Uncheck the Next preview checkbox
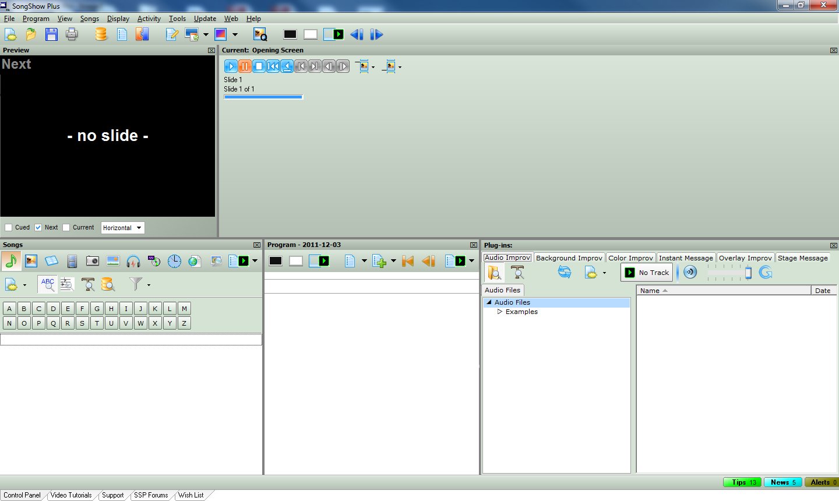The height and width of the screenshot is (501, 839). coord(38,228)
